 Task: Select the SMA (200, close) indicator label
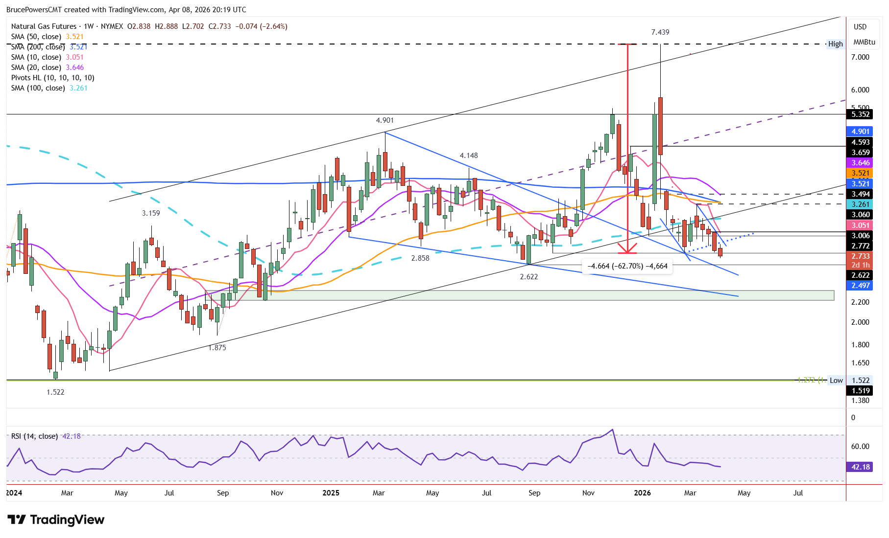pos(49,47)
